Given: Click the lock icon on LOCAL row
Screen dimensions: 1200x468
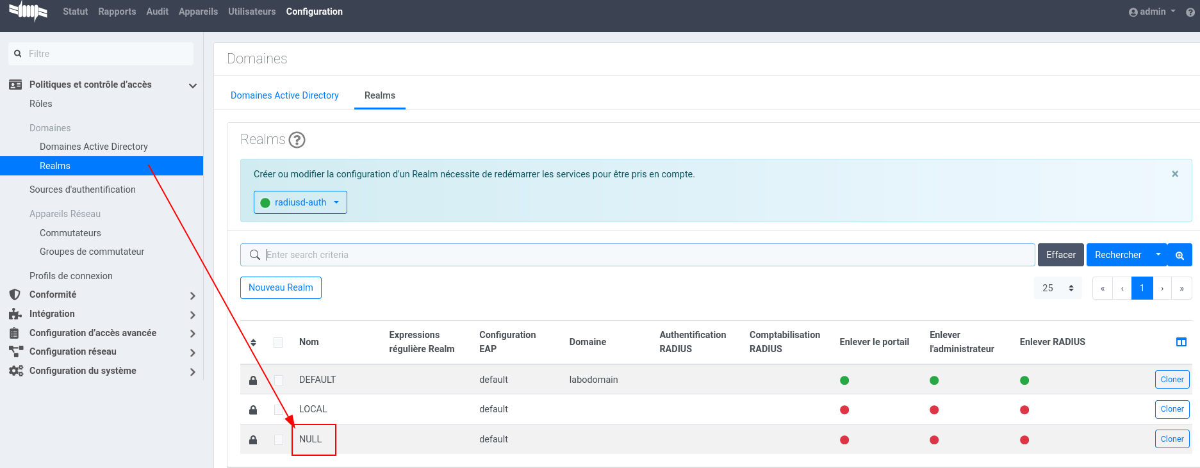Looking at the screenshot, I should click(253, 410).
